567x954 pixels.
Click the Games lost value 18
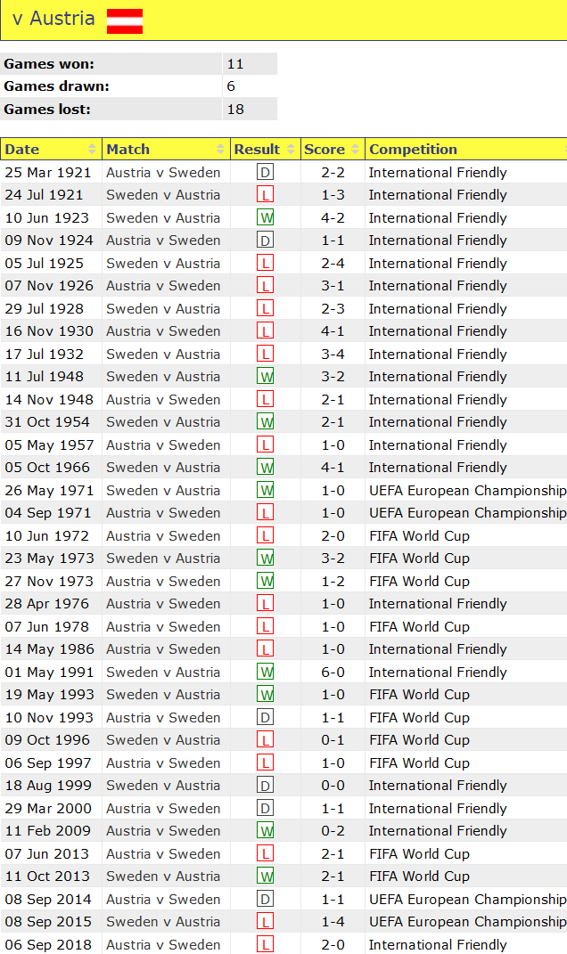235,110
